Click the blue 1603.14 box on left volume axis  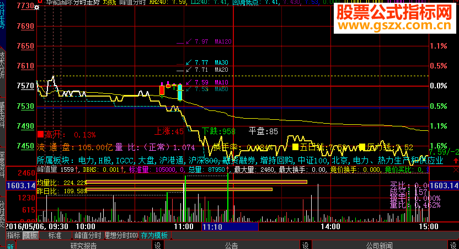coord(21,186)
